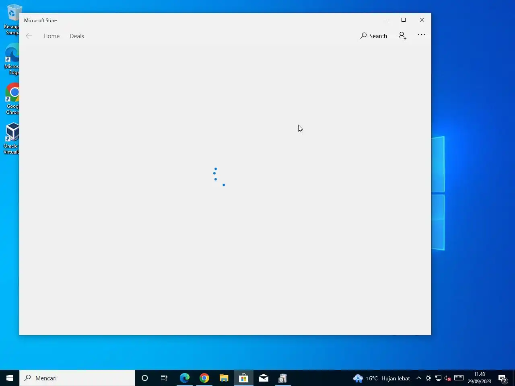Click the Hujan lebat weather text

(396, 378)
